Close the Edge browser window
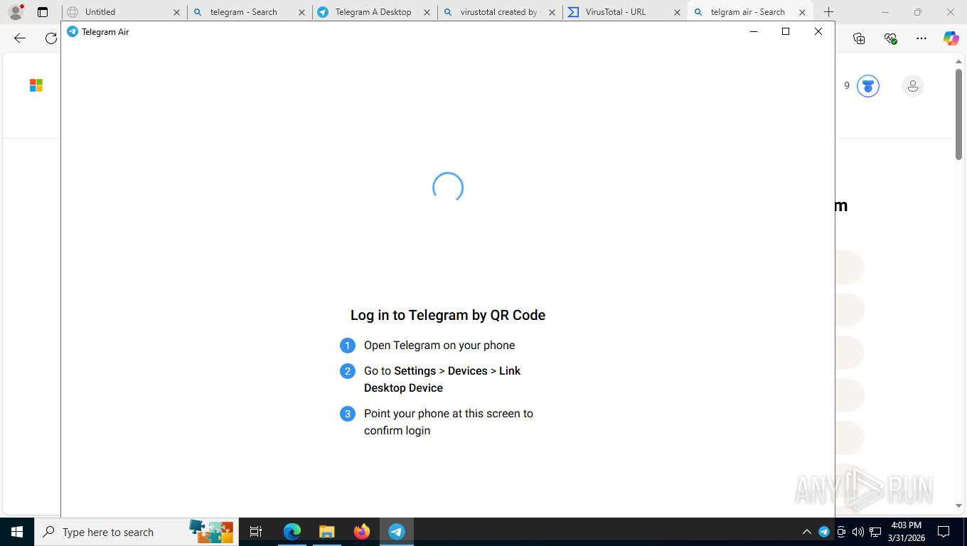 point(951,12)
